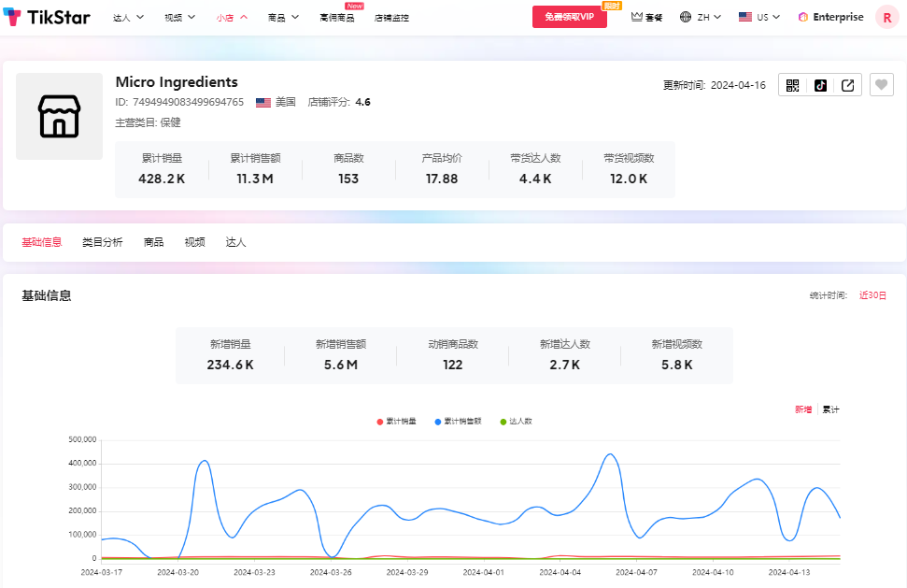Click the crown 套餐 icon
907x588 pixels.
637,17
